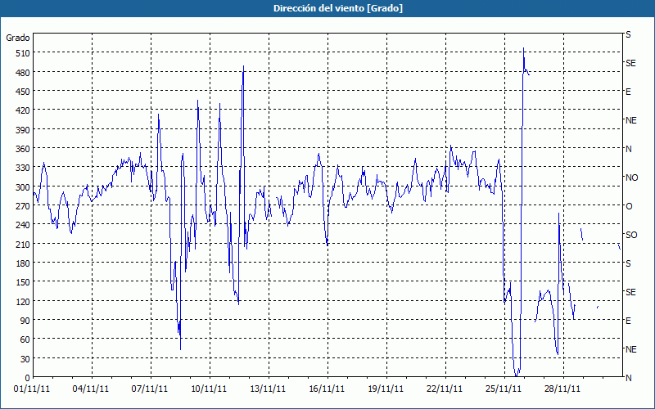Viewport: 655px width, 409px height.
Task: Pick the 270 y-axis value
Action: coord(23,206)
